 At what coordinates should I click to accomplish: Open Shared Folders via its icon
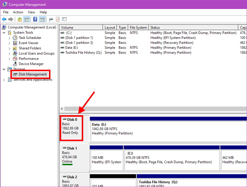point(15,48)
